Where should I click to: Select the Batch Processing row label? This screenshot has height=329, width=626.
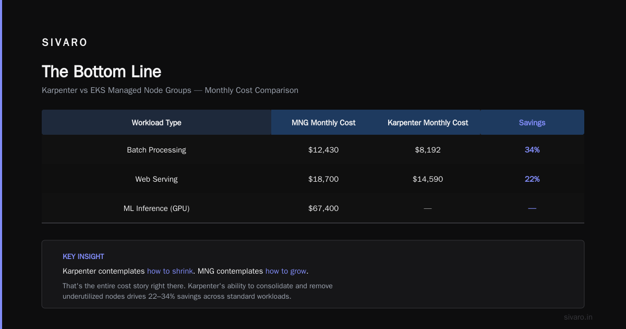click(x=156, y=150)
